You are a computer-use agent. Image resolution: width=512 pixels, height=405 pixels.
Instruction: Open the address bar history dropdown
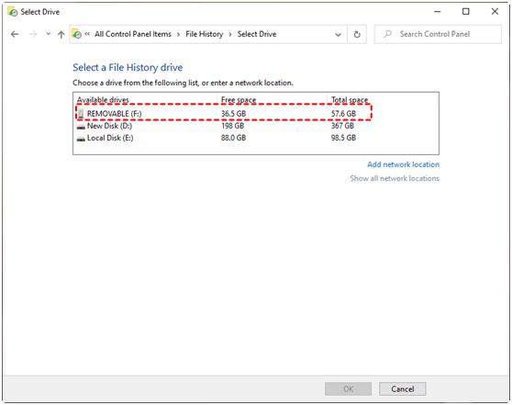coord(339,34)
